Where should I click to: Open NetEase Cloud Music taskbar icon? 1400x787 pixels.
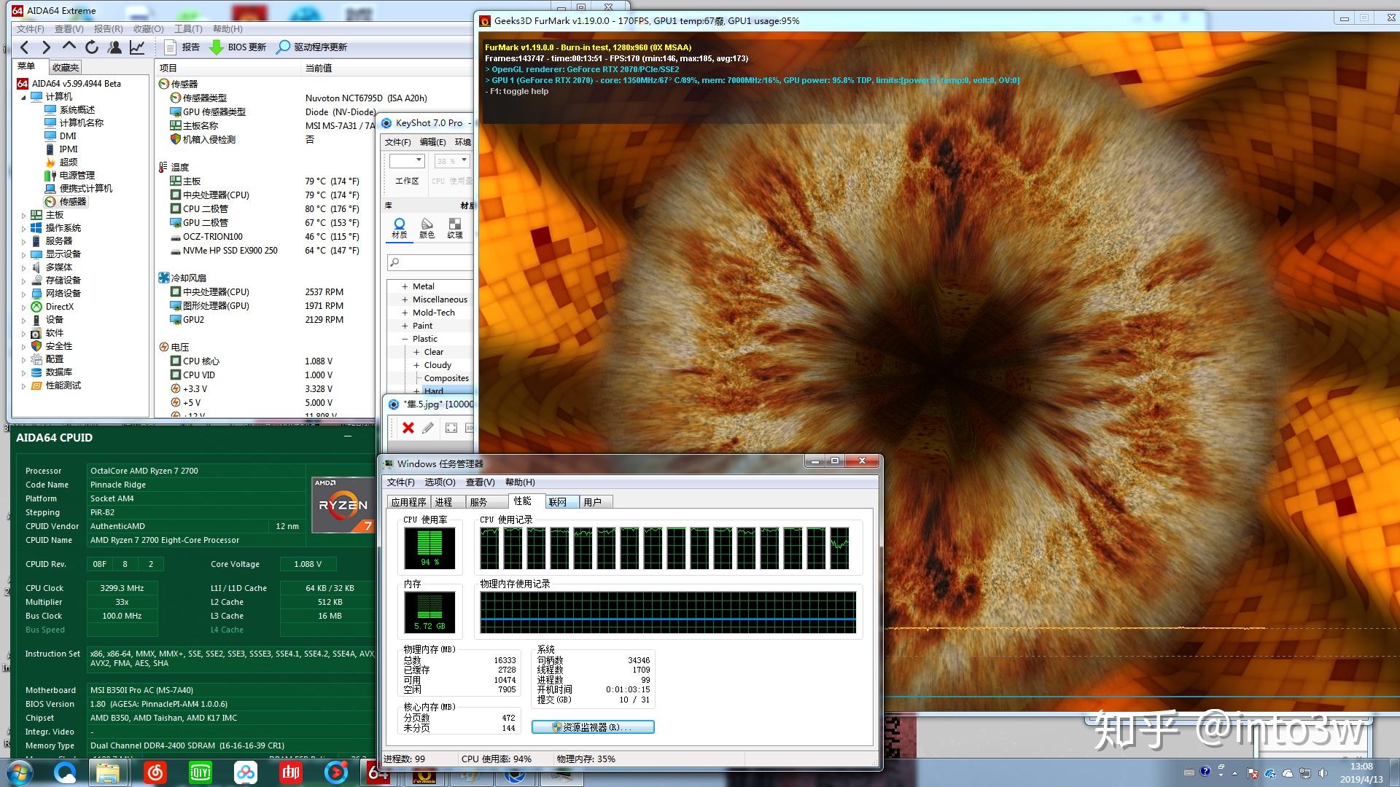(x=155, y=772)
